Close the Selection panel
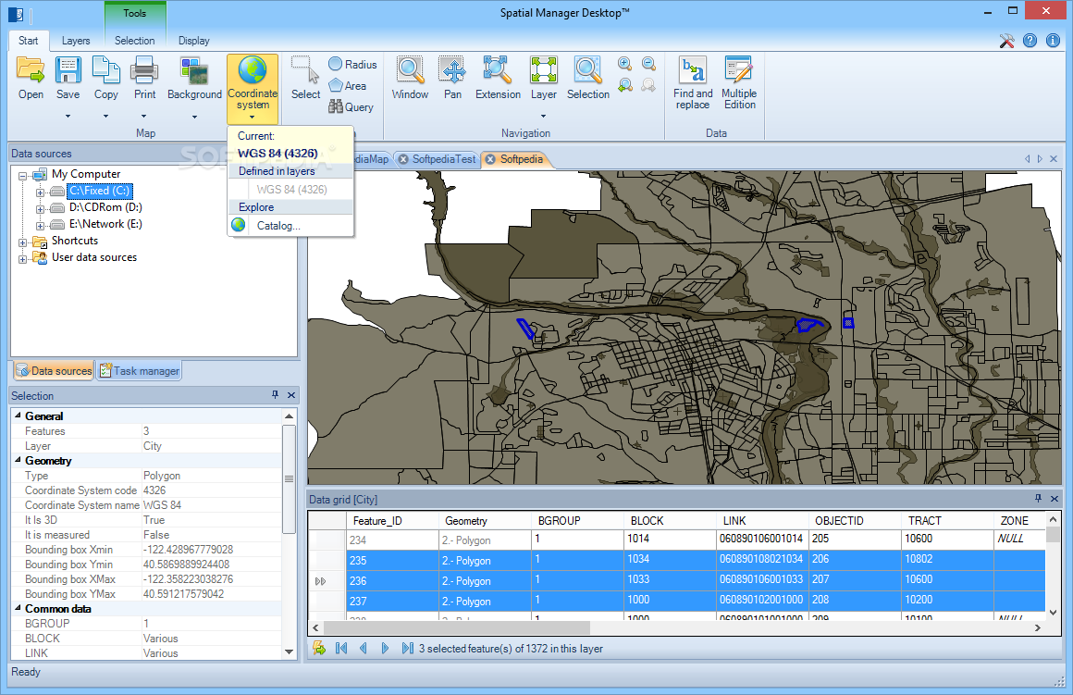 pyautogui.click(x=291, y=395)
